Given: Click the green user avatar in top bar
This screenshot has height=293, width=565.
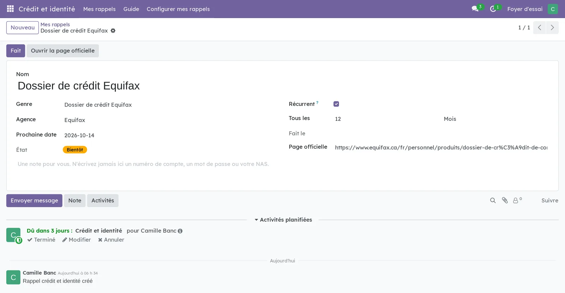Looking at the screenshot, I should [x=553, y=9].
